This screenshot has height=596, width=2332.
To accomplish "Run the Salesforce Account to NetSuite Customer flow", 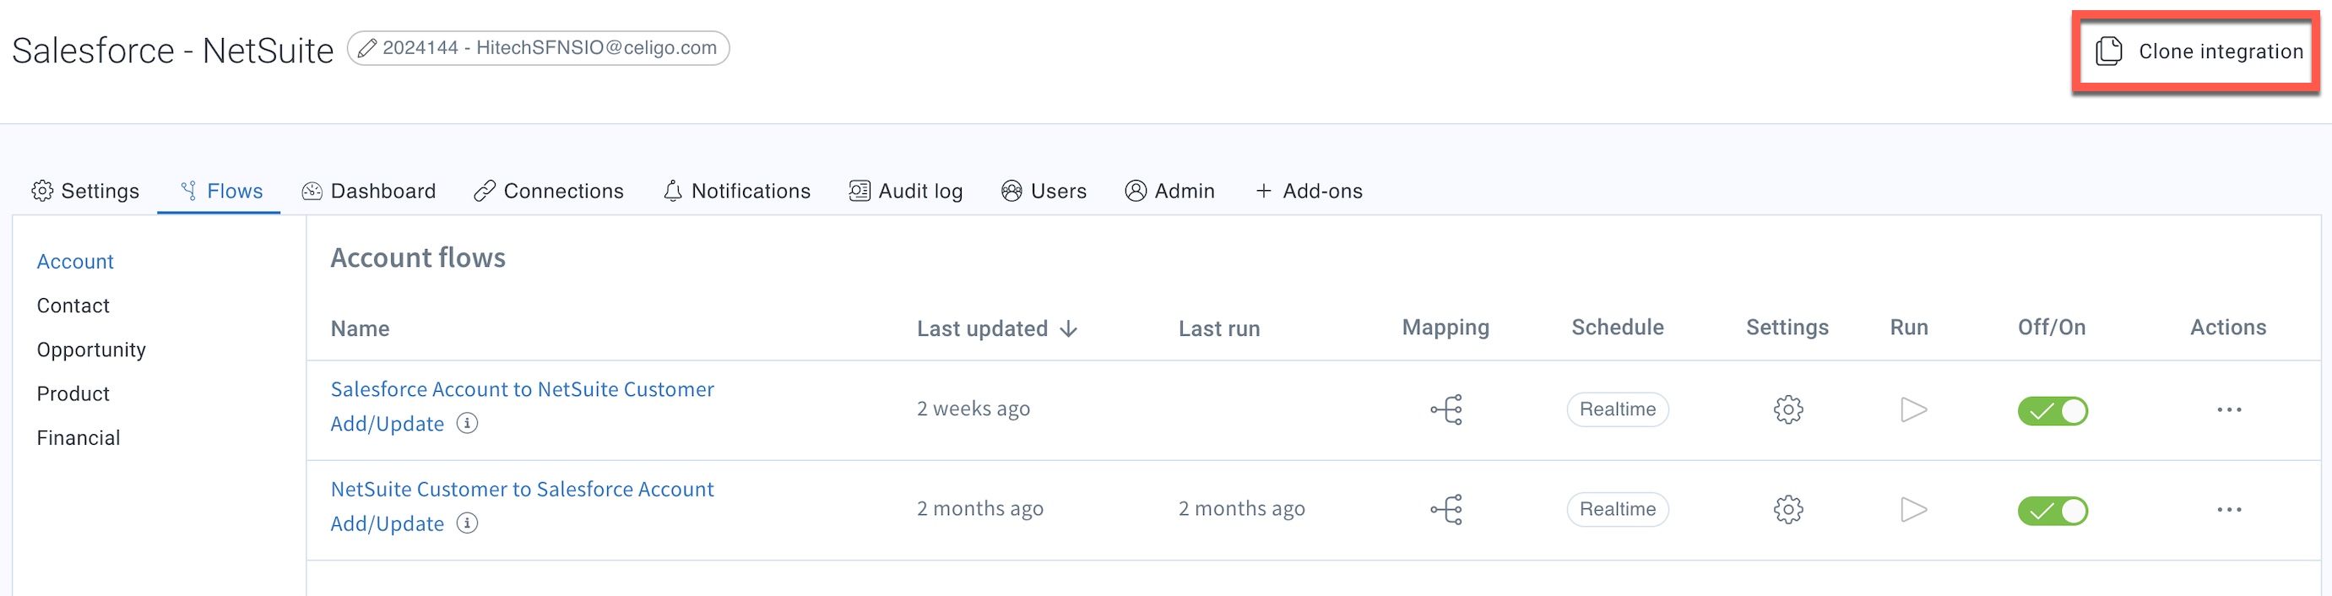I will [1913, 409].
